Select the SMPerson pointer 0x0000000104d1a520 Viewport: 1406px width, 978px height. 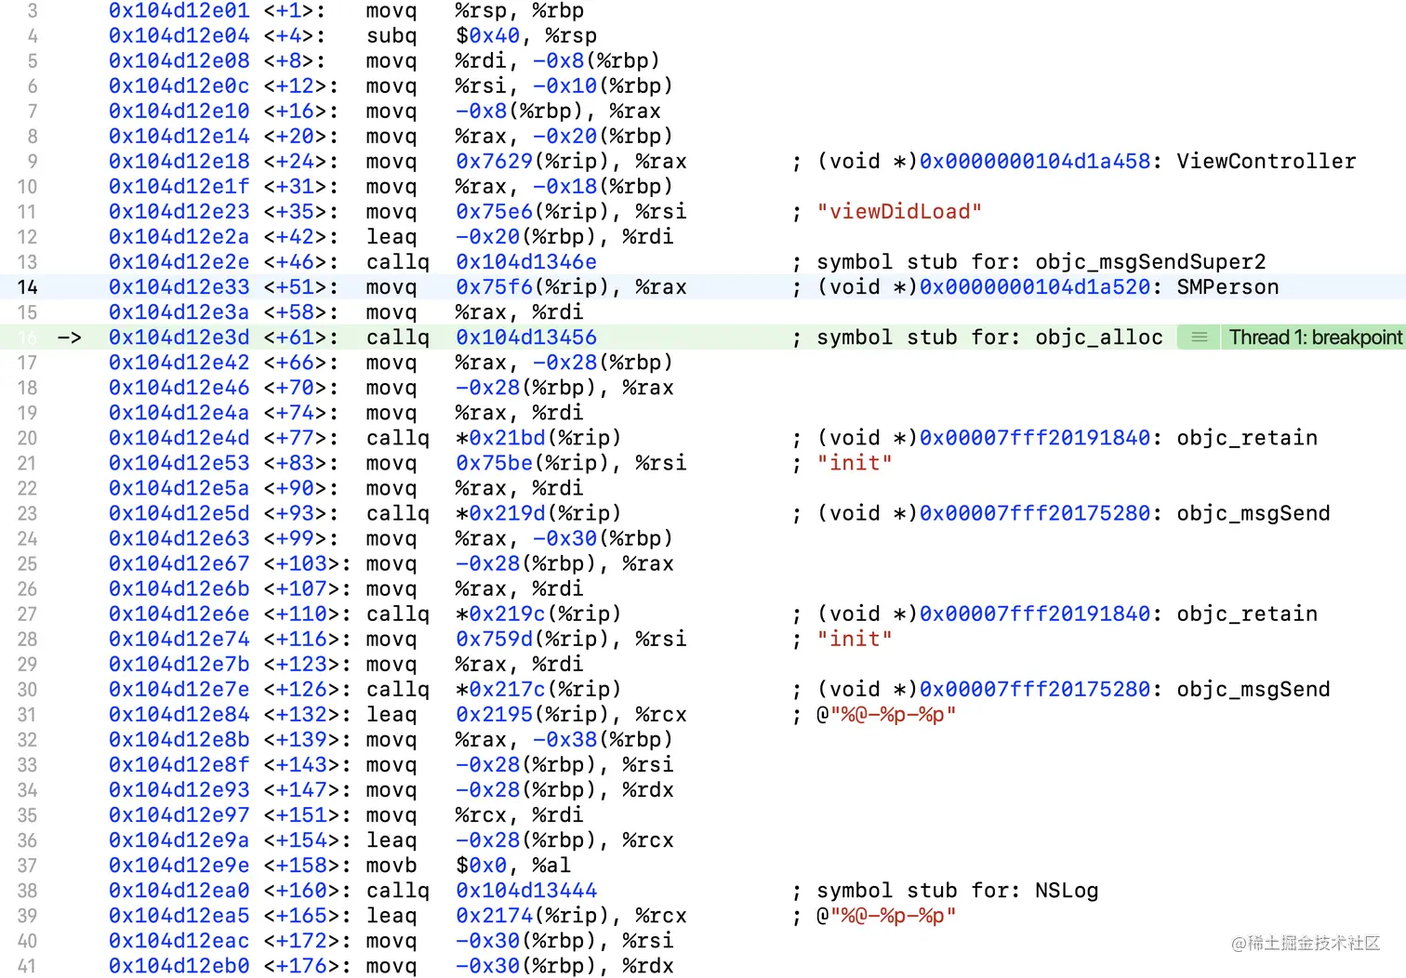(x=1034, y=286)
